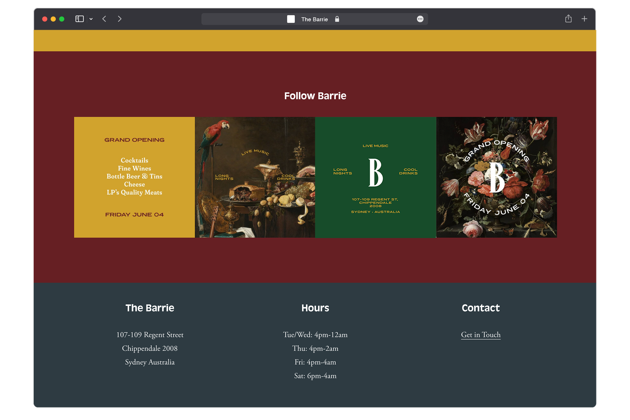Select the Tue/Wed: 4pm-12am hours
This screenshot has width=630, height=420.
pyautogui.click(x=315, y=335)
